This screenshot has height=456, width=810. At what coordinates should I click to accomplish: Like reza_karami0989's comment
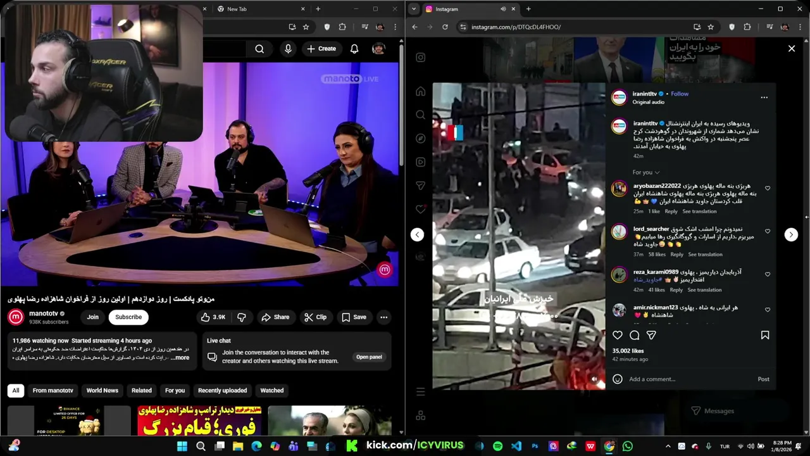point(768,274)
